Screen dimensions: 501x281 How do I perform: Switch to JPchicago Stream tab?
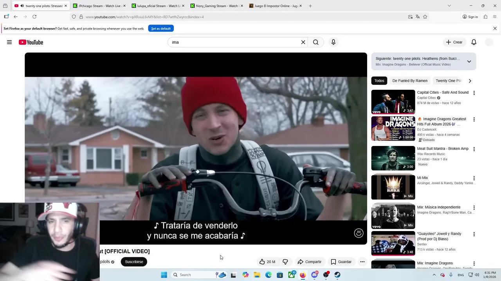tap(99, 6)
